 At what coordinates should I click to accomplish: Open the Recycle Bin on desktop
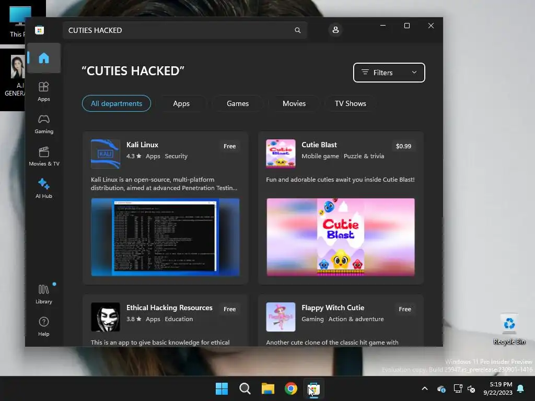pyautogui.click(x=509, y=329)
